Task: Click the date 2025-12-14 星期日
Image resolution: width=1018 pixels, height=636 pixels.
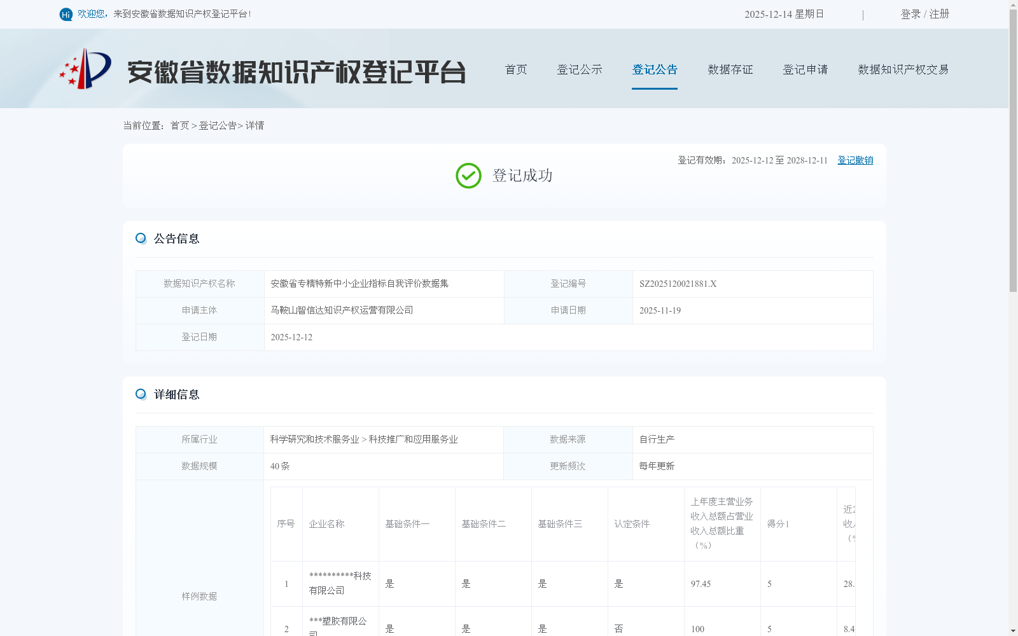Action: point(784,14)
